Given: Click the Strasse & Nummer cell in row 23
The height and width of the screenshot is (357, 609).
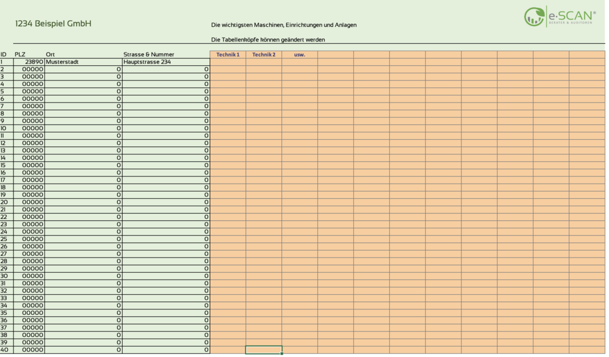Looking at the screenshot, I should [166, 224].
